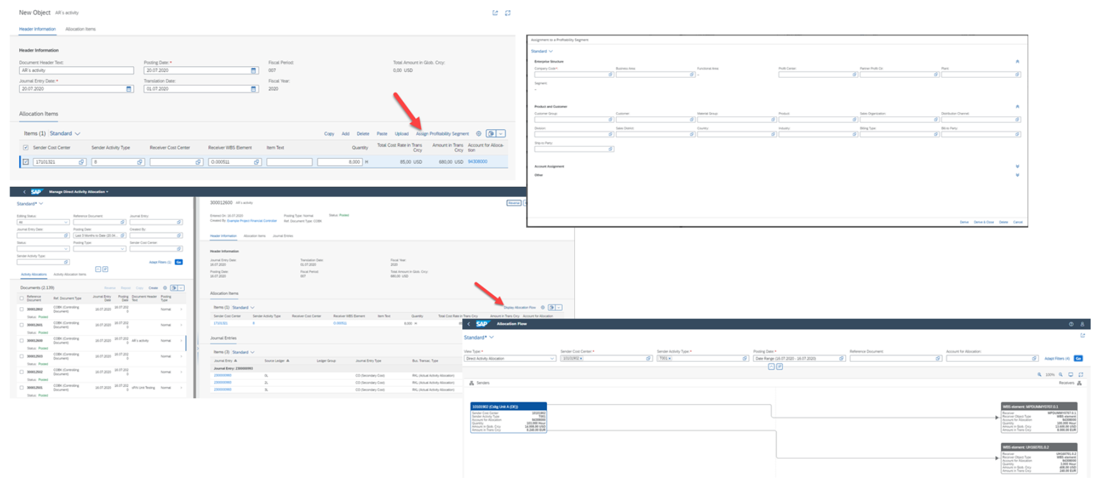This screenshot has width=1094, height=483.
Task: Uncheck the allocation item row with 17101321
Action: [x=26, y=162]
